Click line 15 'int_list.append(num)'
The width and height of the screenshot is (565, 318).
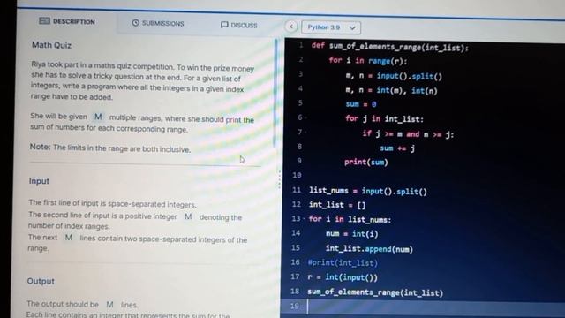point(369,248)
